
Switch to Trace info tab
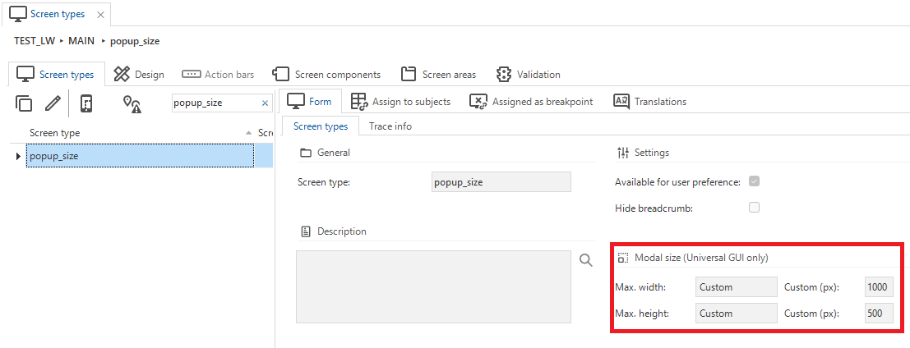click(390, 126)
